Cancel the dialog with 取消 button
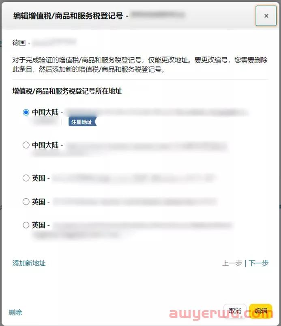 (x=235, y=311)
